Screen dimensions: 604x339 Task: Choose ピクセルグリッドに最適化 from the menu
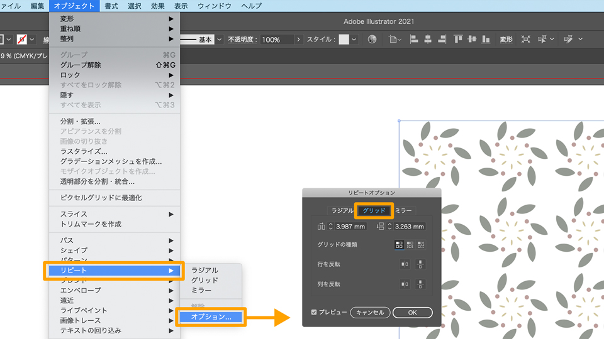coord(115,198)
